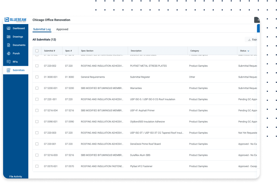Check the 07 220-002 row checkbox
The image size is (277, 183).
coord(37,66)
